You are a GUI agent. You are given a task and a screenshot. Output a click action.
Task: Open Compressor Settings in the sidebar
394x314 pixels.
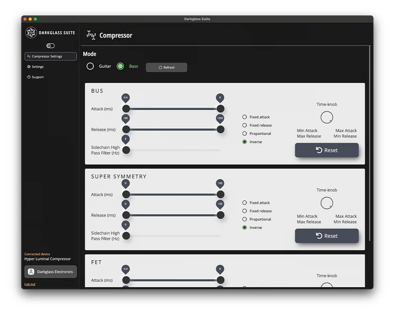click(x=50, y=56)
